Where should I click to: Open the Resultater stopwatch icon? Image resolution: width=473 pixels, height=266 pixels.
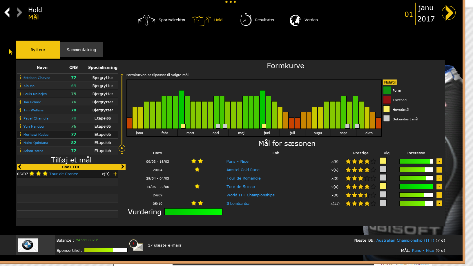coord(246,20)
